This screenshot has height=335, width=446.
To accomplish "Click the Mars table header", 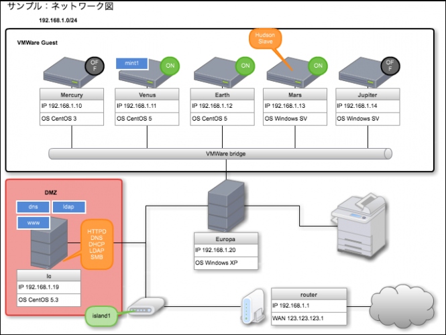I will click(295, 94).
